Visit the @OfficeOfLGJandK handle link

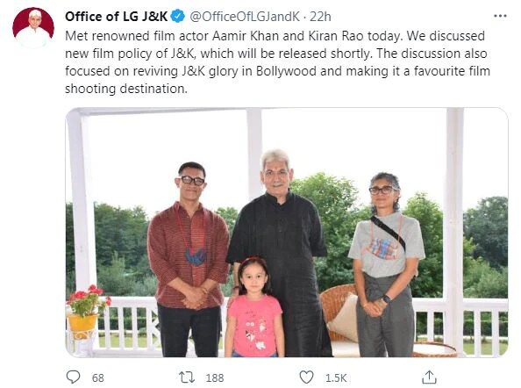[245, 17]
